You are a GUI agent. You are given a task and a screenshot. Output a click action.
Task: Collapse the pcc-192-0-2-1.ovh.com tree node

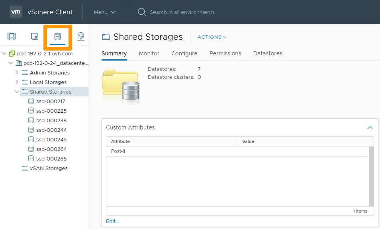pyautogui.click(x=4, y=53)
